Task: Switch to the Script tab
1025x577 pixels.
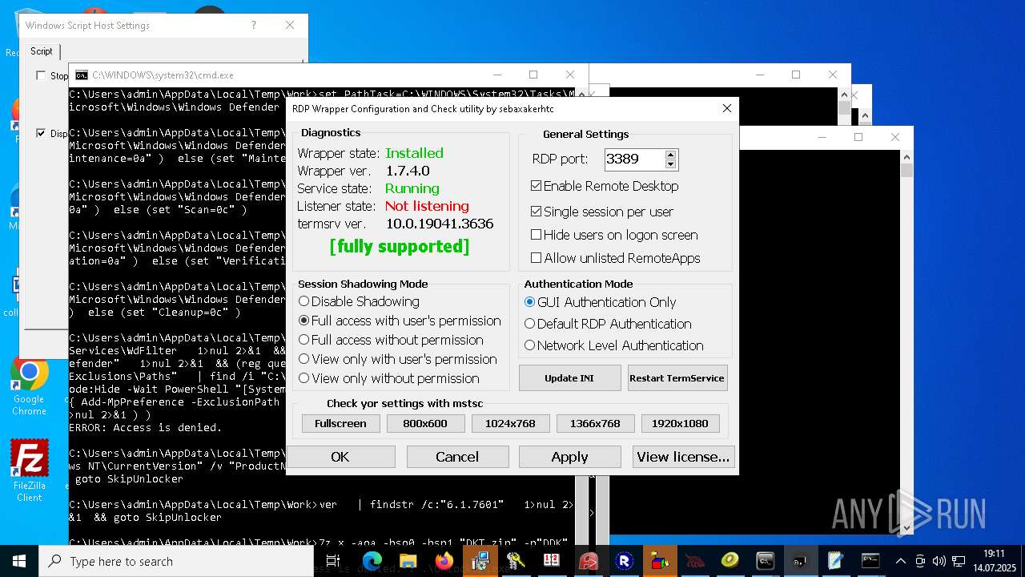Action: (42, 51)
